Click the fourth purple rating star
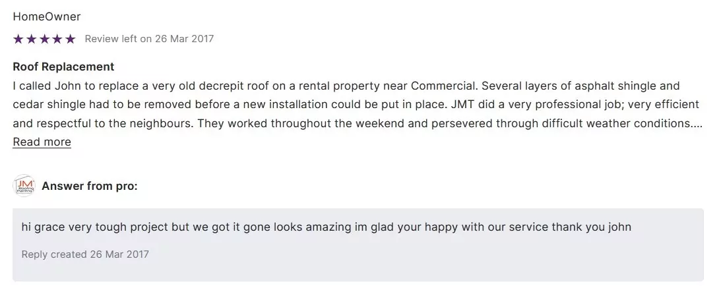The width and height of the screenshot is (717, 296). tap(57, 39)
